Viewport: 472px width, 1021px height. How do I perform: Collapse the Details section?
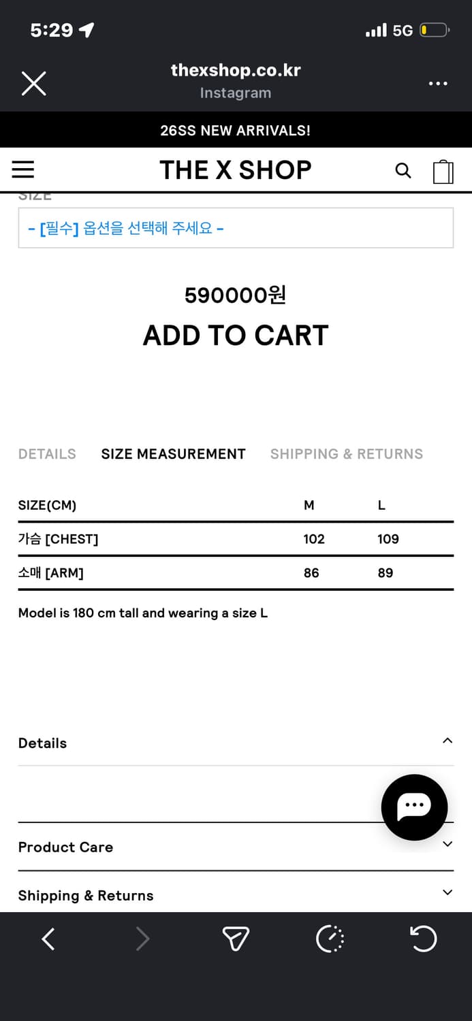(x=447, y=741)
